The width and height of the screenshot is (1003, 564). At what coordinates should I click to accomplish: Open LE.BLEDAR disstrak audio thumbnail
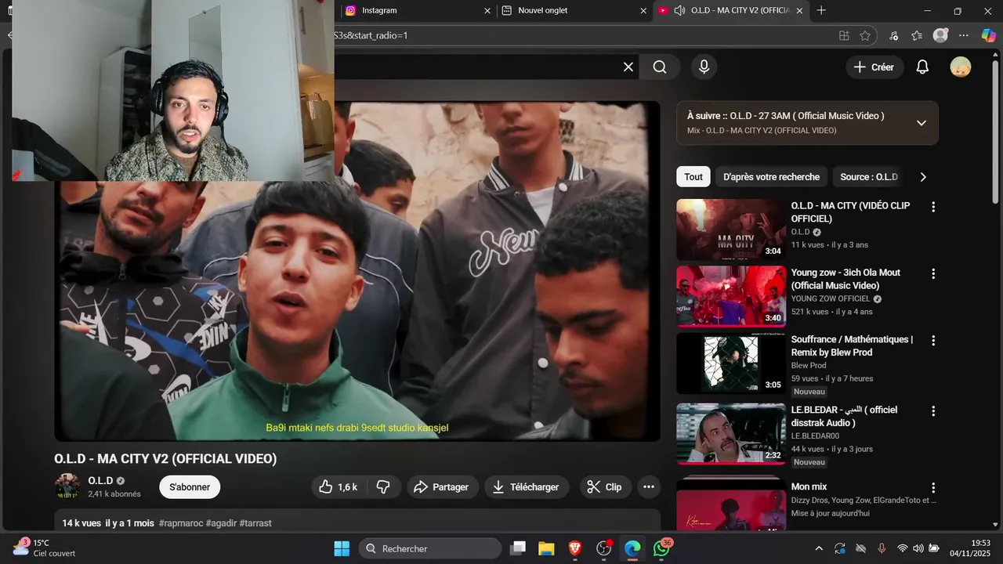coord(731,434)
